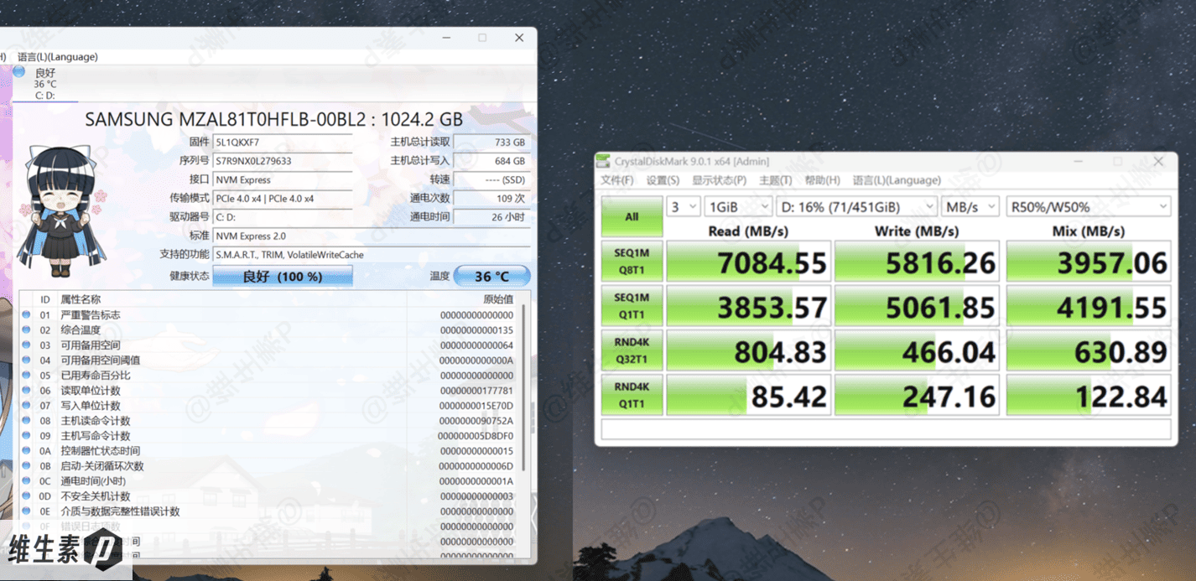The image size is (1196, 581).
Task: Click the anime character mascot image
Action: 60,211
